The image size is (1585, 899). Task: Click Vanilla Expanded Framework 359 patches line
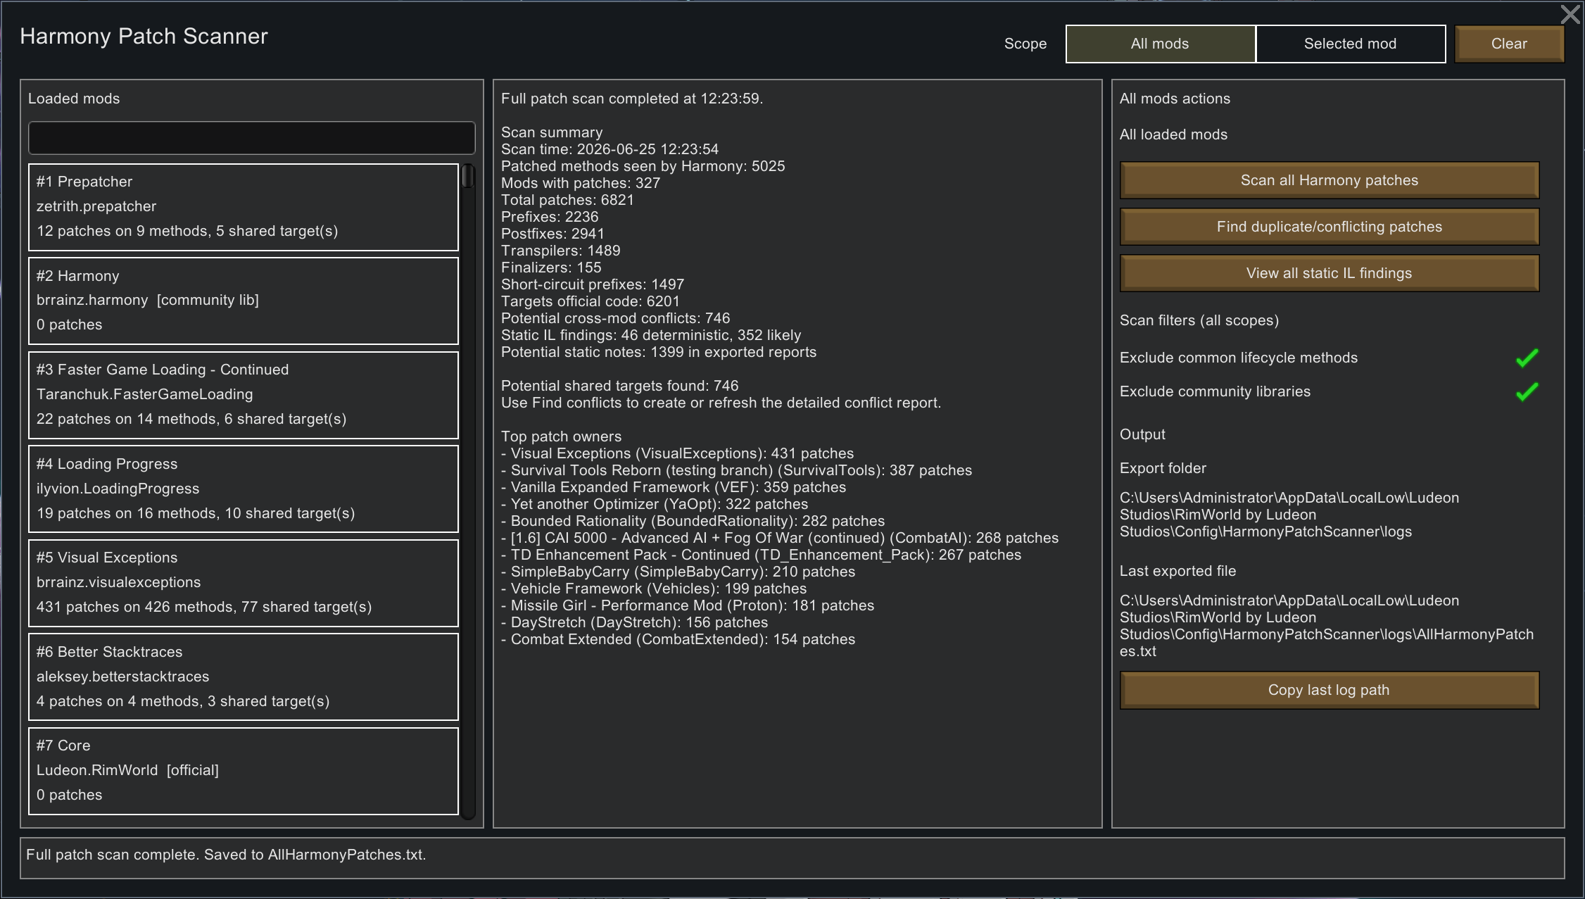pos(674,487)
